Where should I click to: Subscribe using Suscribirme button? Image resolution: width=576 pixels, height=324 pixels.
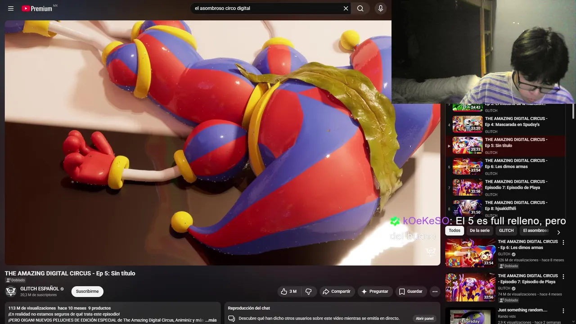click(87, 292)
